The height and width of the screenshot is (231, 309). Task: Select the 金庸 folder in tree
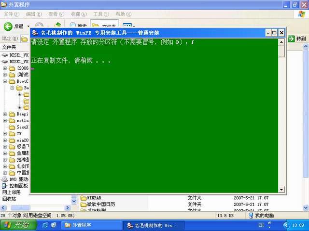coord(19,154)
